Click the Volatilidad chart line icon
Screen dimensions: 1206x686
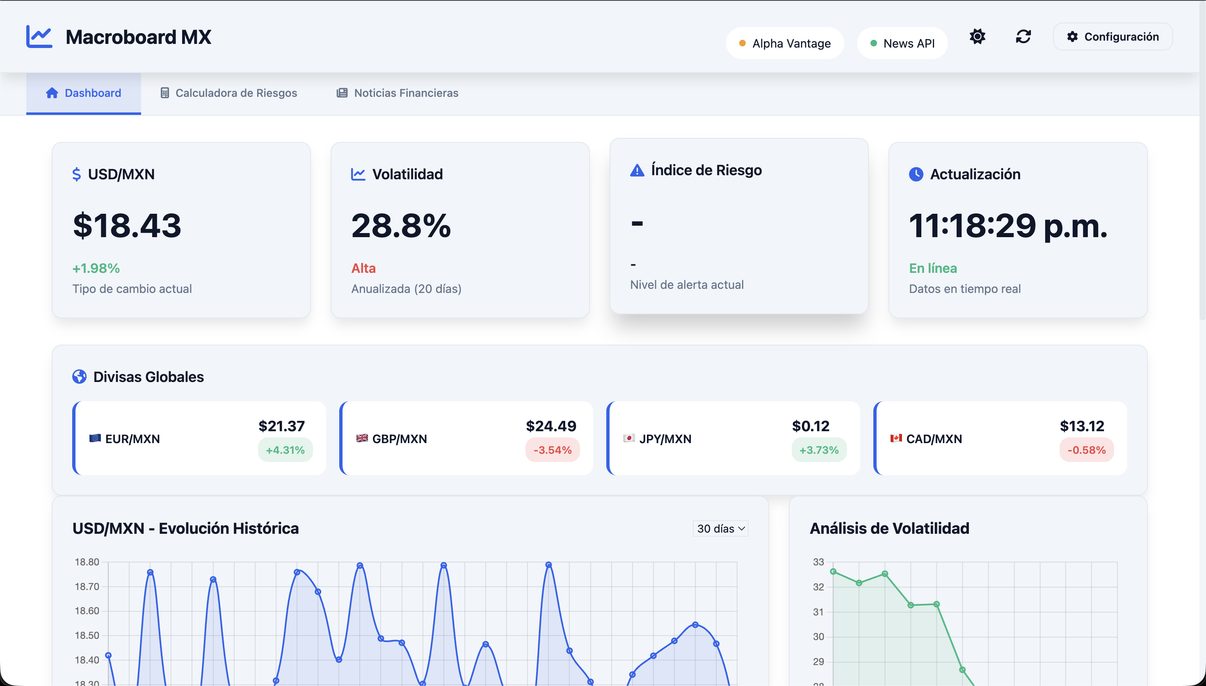(x=358, y=174)
